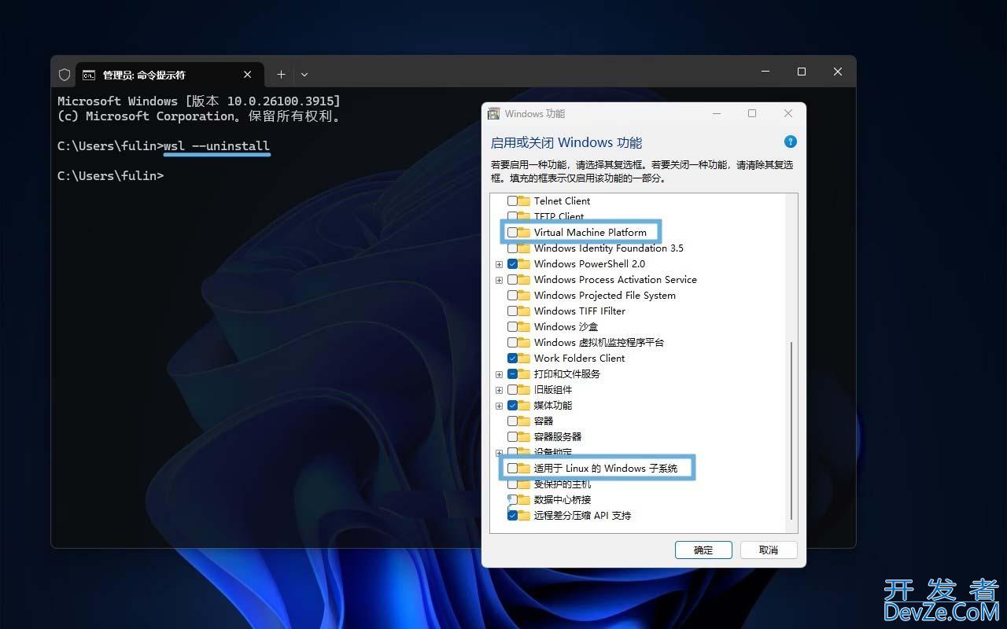1007x629 pixels.
Task: Click the 容器服务器 folder icon
Action: pos(524,437)
